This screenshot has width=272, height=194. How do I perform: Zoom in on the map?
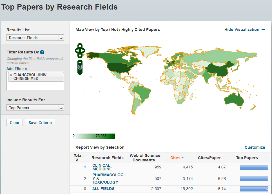point(80,62)
